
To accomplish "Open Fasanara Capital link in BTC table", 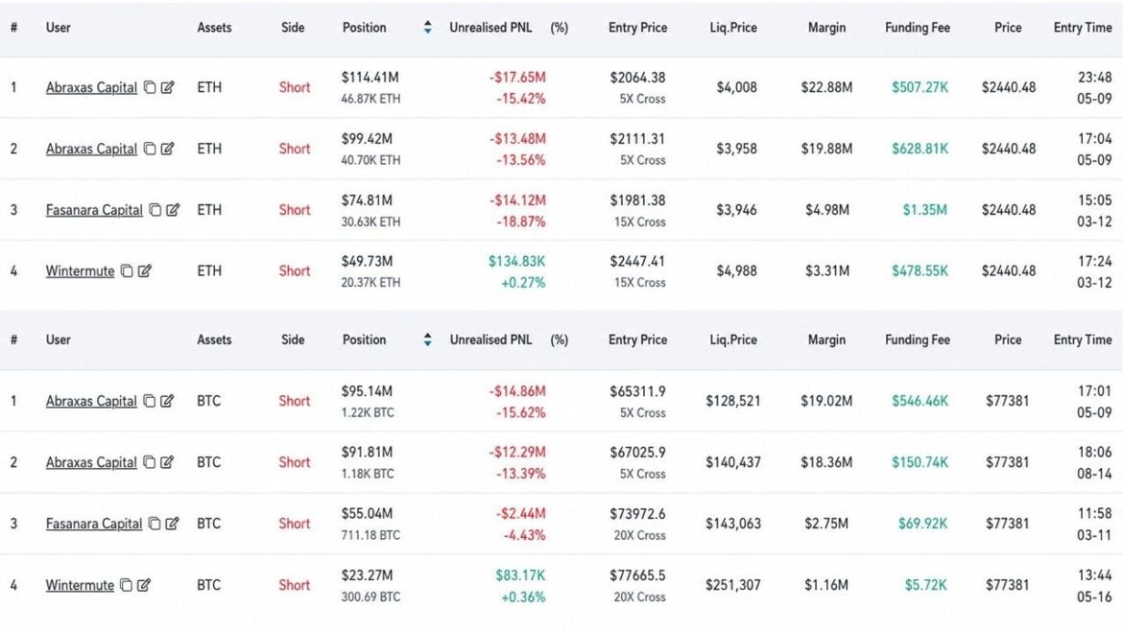I will 94,523.
